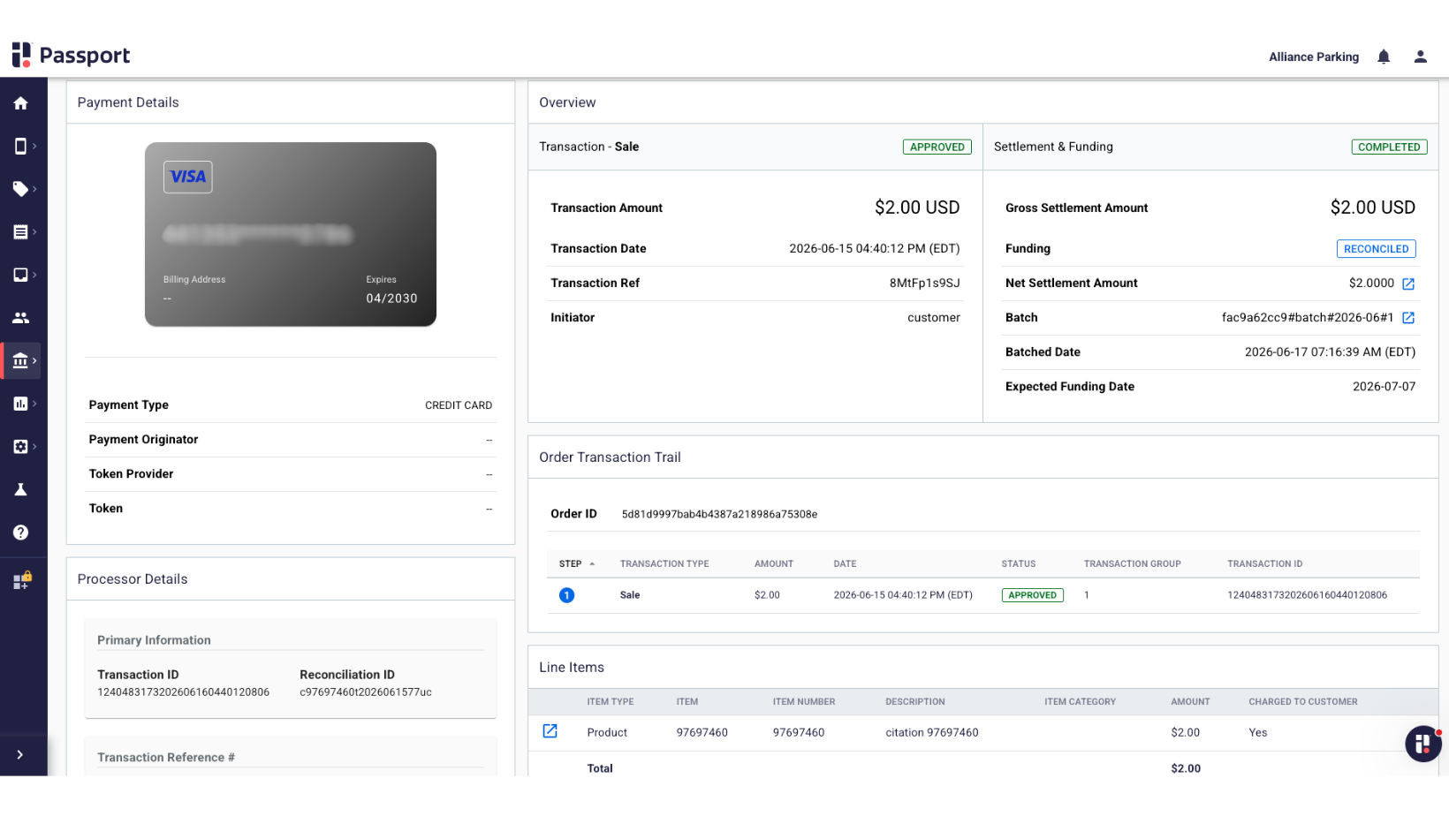
Task: Click the notifications bell icon
Action: coord(1384,57)
